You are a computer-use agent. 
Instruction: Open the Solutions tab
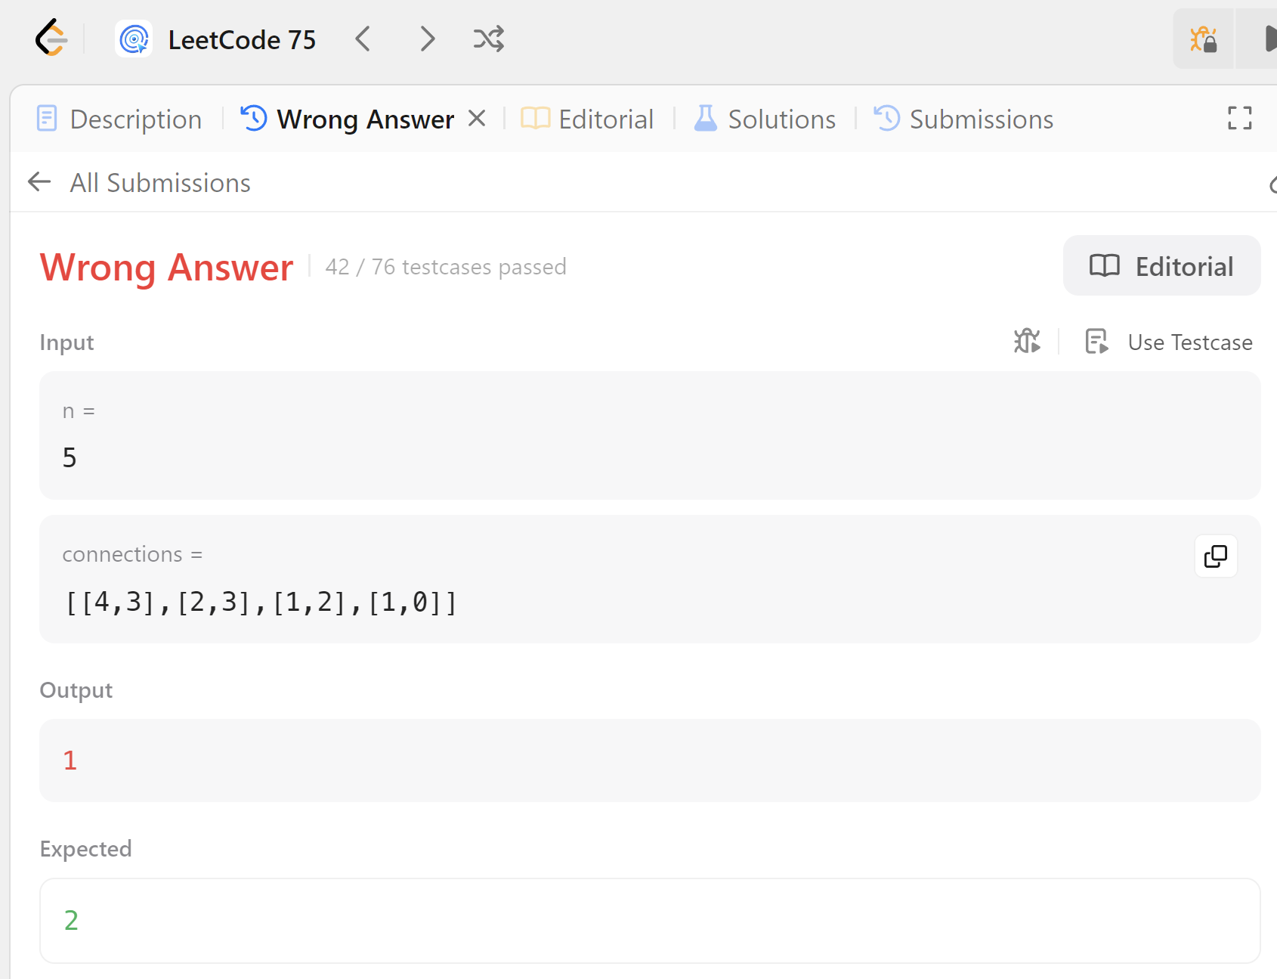(765, 119)
